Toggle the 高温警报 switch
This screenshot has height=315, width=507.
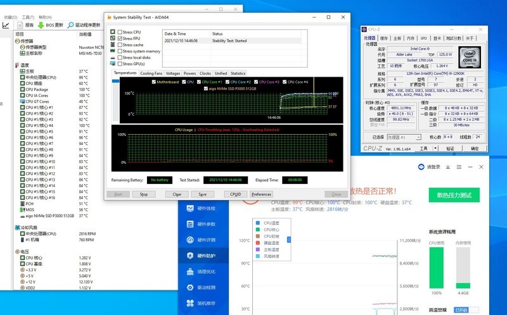pos(466,310)
